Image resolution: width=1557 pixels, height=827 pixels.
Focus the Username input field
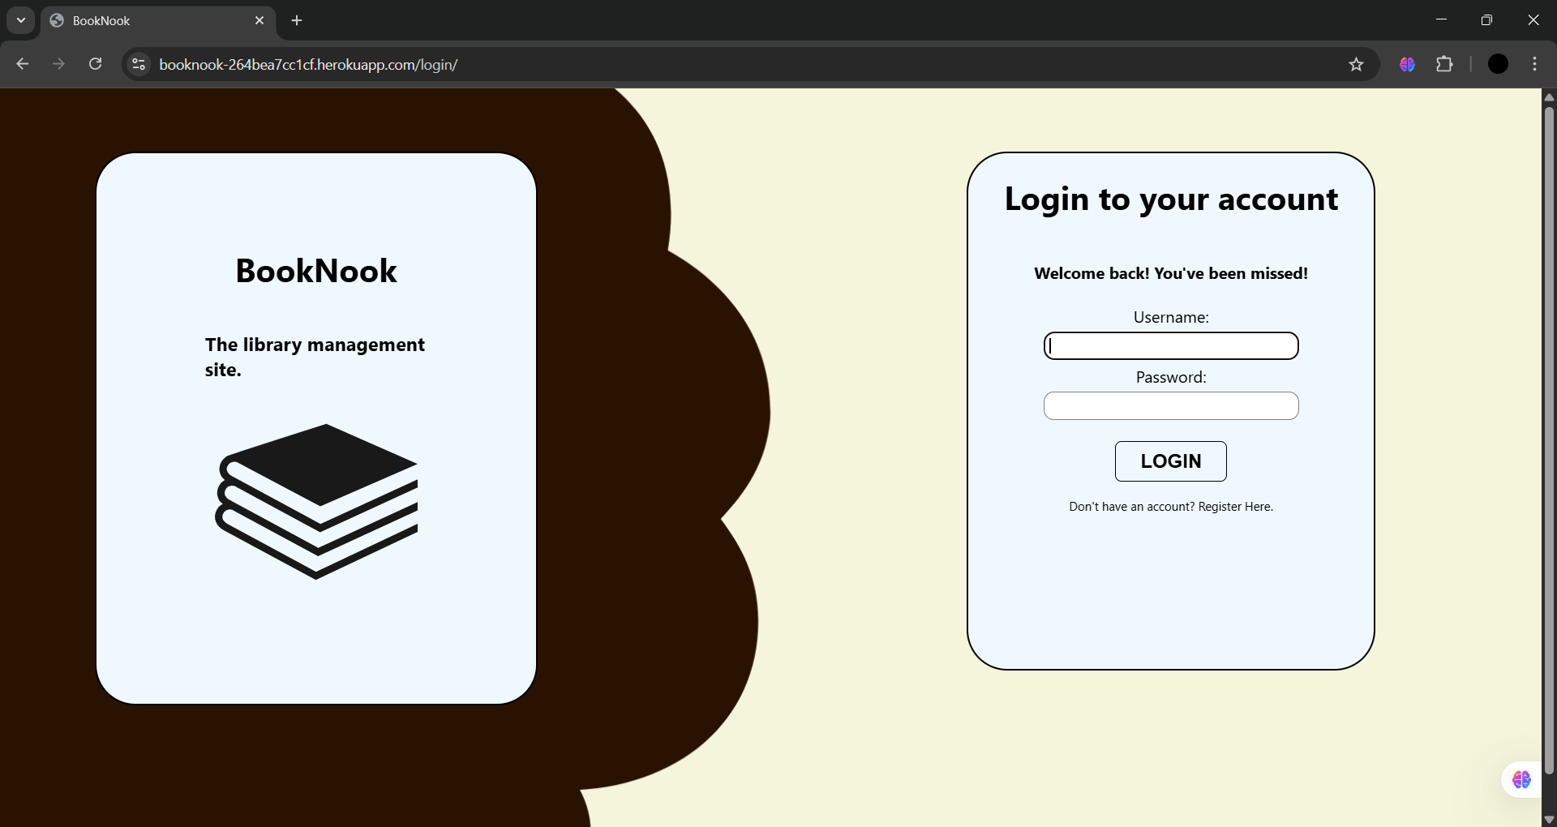click(1170, 346)
